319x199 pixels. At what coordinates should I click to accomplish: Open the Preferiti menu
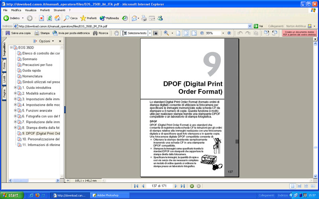(x=45, y=10)
